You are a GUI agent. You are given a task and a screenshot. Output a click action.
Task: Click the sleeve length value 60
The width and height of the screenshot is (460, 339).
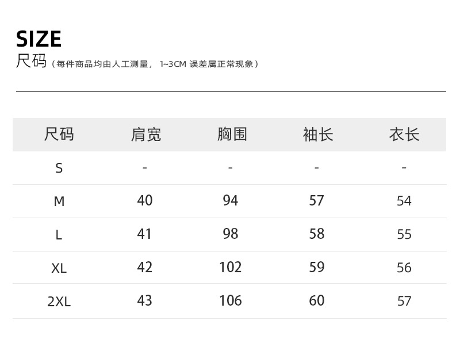(317, 300)
